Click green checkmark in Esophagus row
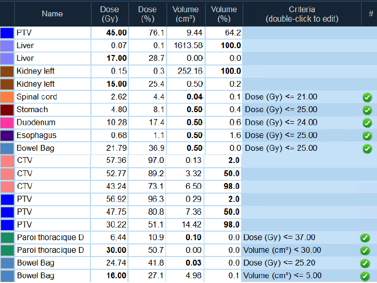Viewport: 377px width, 283px height. pos(367,136)
